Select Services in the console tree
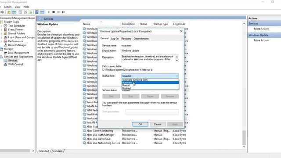This screenshot has height=158, width=281. coord(13,61)
